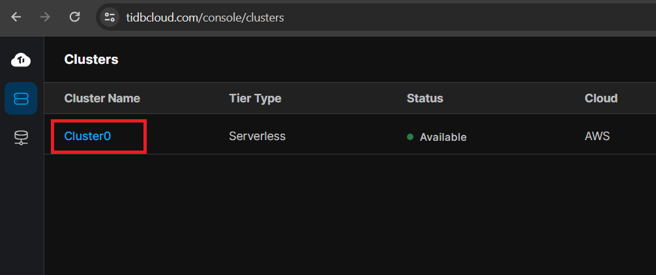Click the green status dot next to Available
This screenshot has width=656, height=275.
(x=410, y=137)
